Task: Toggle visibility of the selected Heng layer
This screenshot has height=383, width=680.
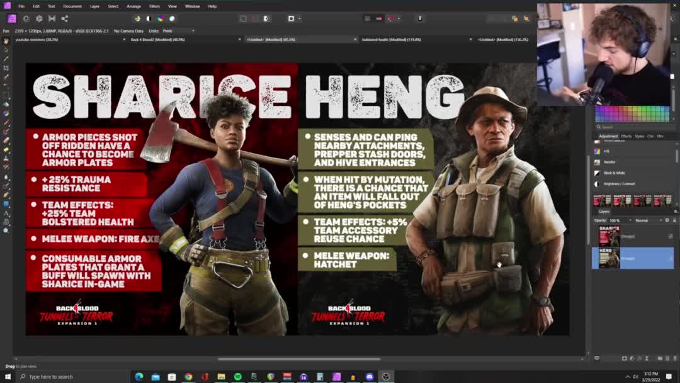Action: point(670,258)
